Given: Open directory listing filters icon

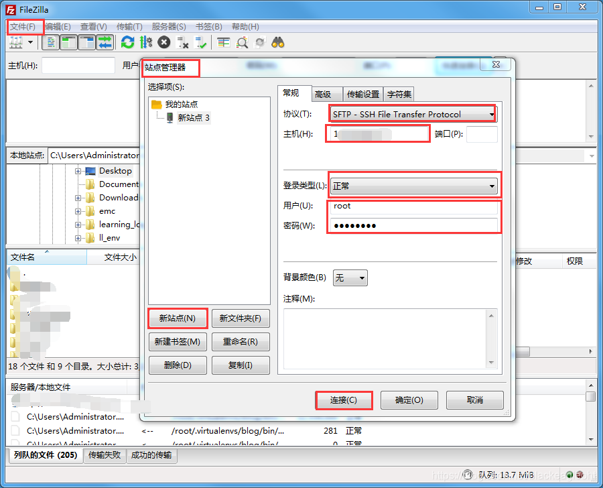Looking at the screenshot, I should [223, 42].
